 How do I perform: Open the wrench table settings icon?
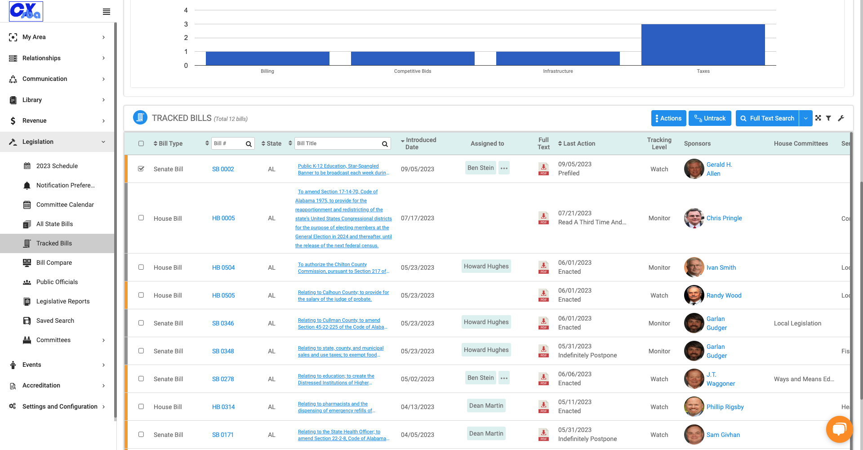click(x=841, y=118)
